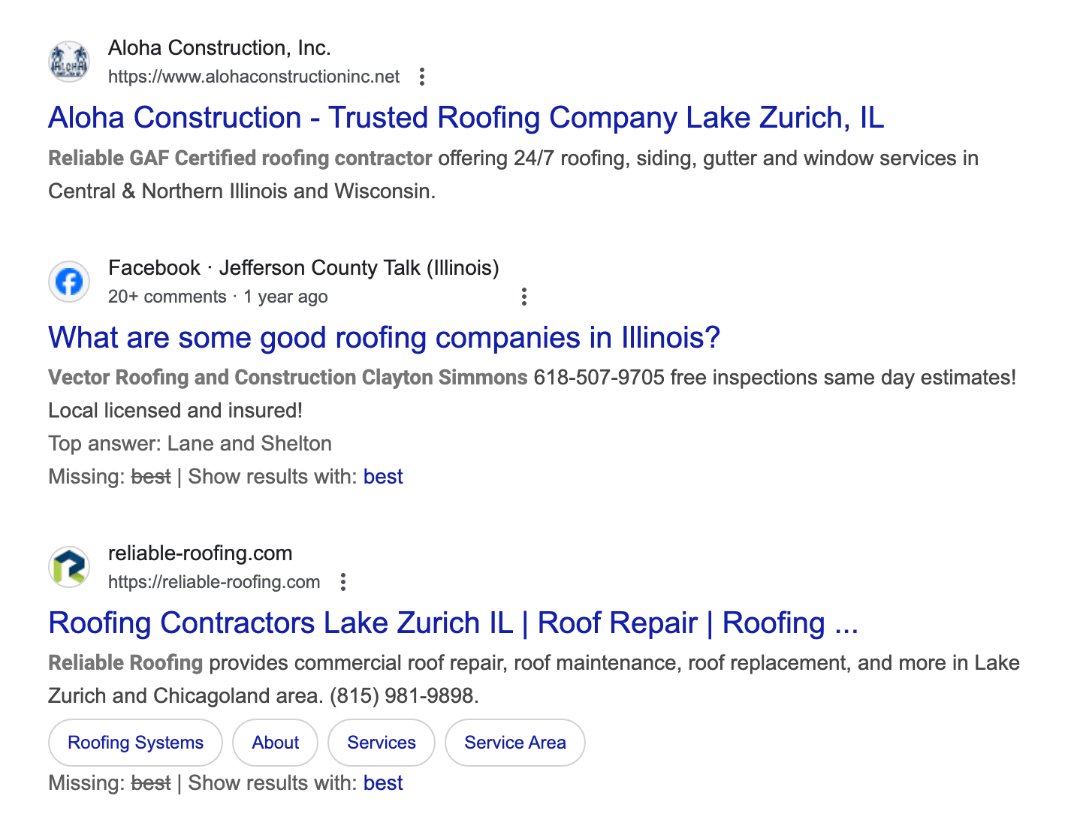Open the About sitelink chip
This screenshot has height=838, width=1068.
pos(275,743)
